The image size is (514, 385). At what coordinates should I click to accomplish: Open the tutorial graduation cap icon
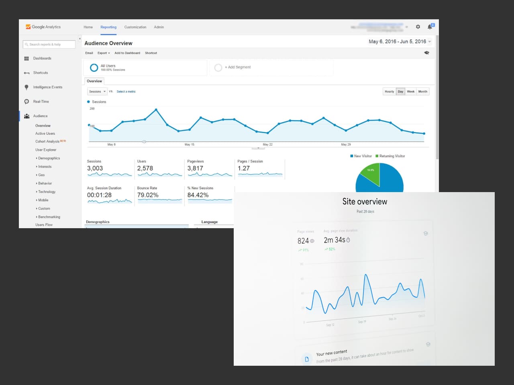pos(426,53)
